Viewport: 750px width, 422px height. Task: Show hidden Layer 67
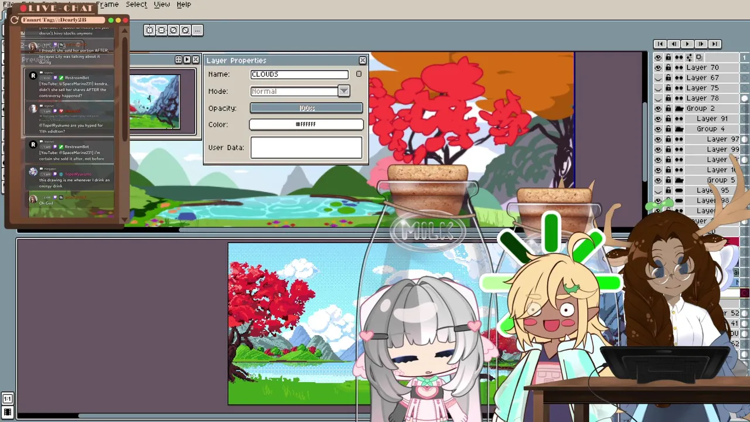(x=658, y=77)
